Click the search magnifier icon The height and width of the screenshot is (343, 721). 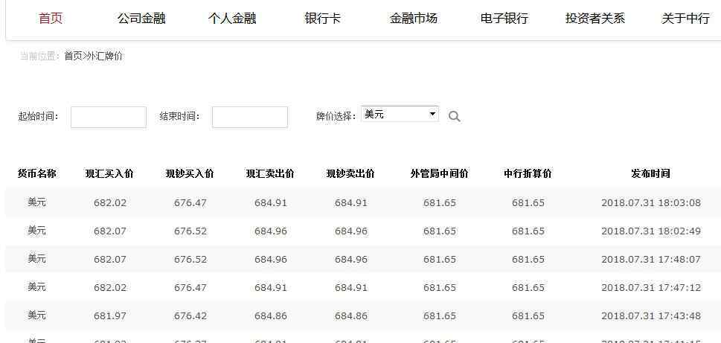tap(455, 117)
